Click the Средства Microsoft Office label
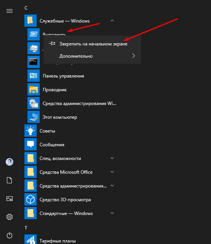The width and height of the screenshot is (211, 244). (x=66, y=172)
